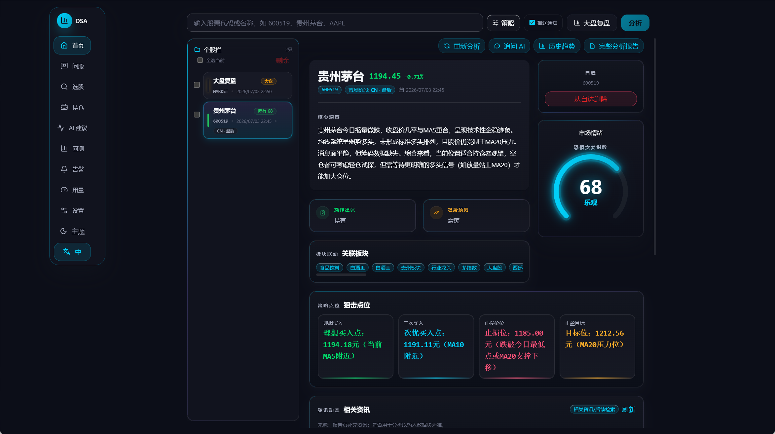Click the 趋势预测 trend arrow icon

pos(436,213)
